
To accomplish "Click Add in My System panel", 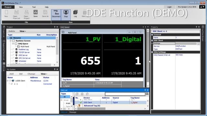I will click(x=12, y=74).
